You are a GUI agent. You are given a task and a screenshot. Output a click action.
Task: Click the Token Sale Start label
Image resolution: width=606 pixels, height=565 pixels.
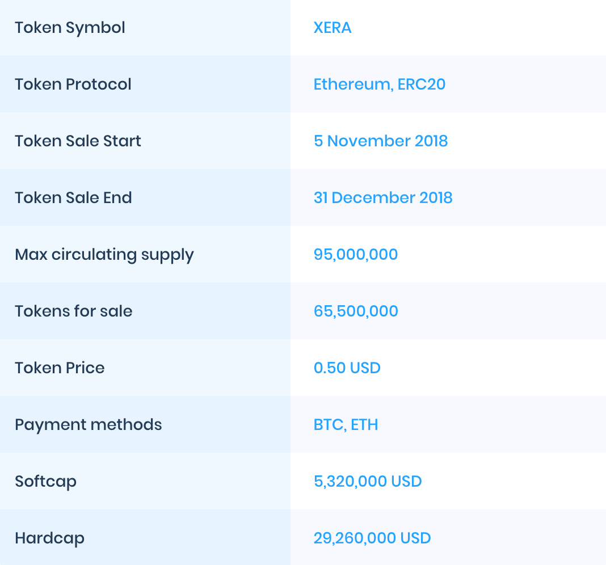coord(78,141)
